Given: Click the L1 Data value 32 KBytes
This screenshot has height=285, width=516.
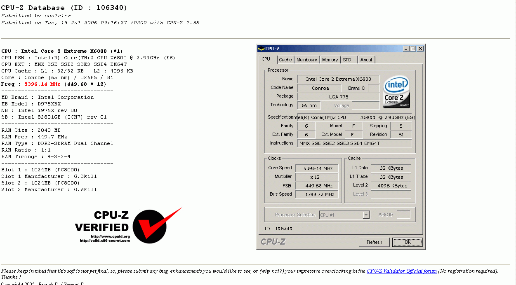Looking at the screenshot, I should click(391, 168).
